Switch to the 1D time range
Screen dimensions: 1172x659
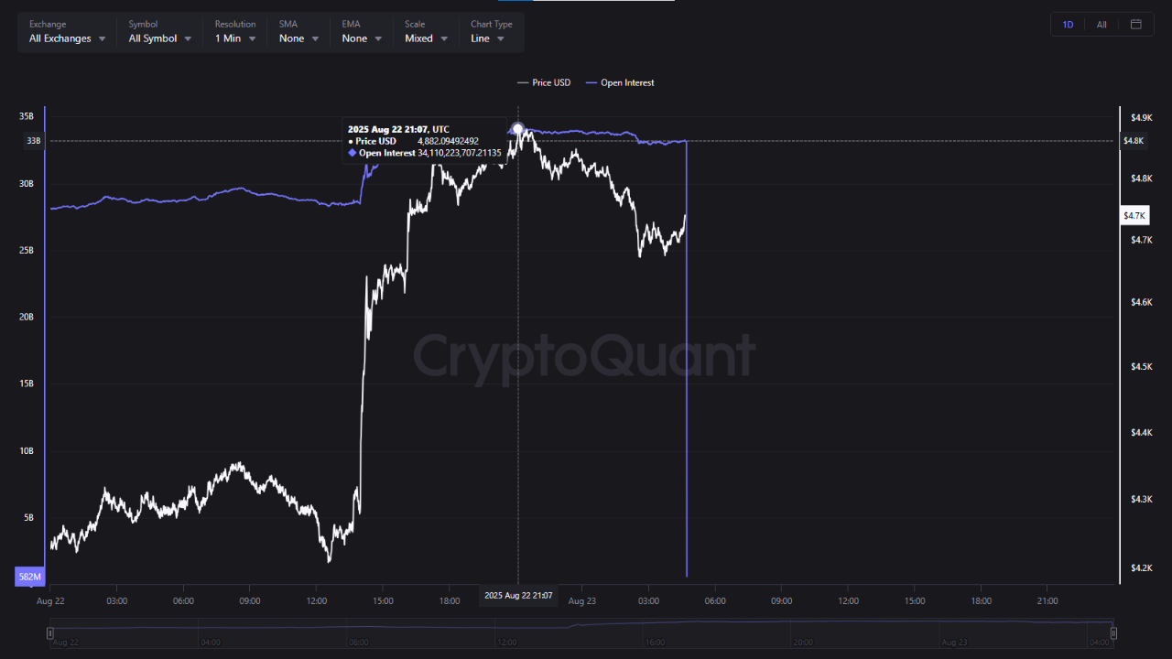1068,25
